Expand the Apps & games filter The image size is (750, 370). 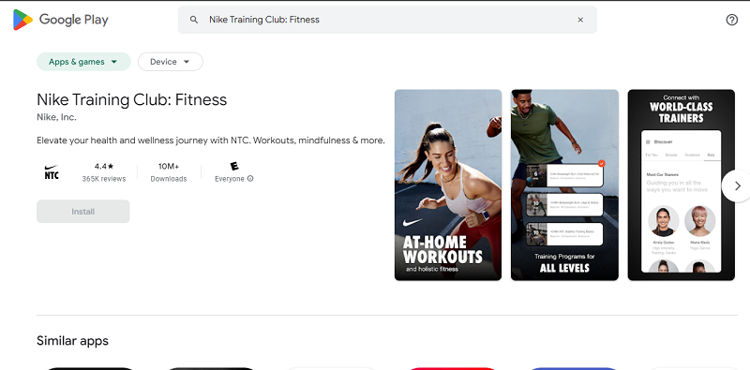tap(83, 62)
